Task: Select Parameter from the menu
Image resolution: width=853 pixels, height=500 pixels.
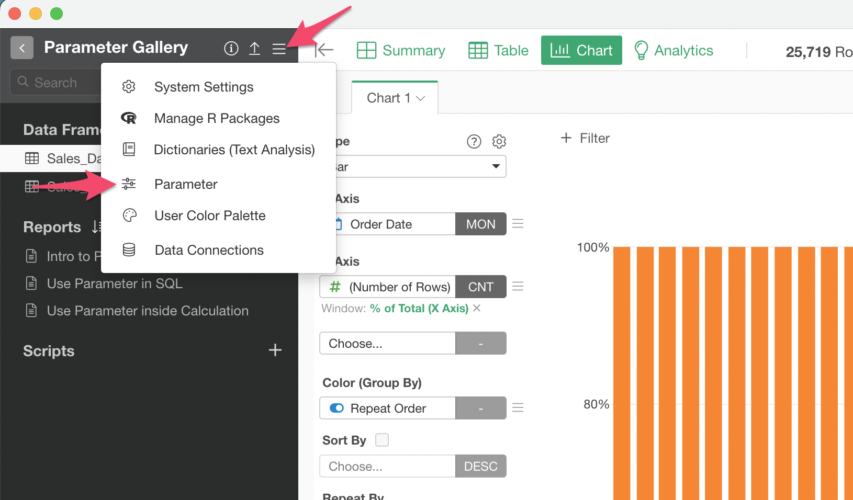Action: pos(186,184)
